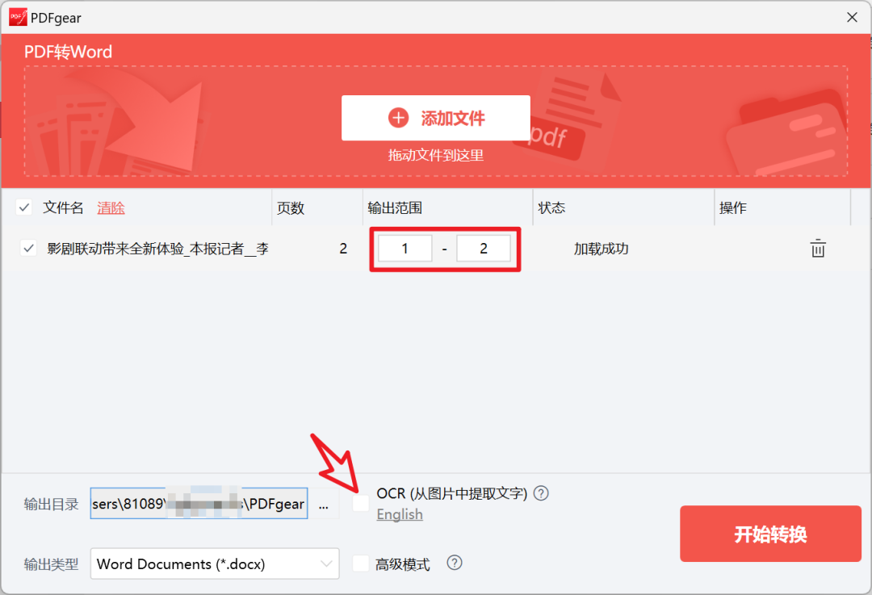Enable OCR (从图片中提取文字) checkbox
This screenshot has width=872, height=595.
361,503
